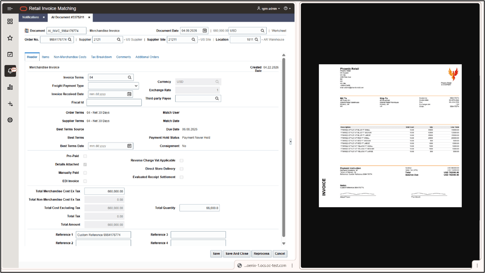Click Total Merchandise Cost Ex Tax field
Image resolution: width=485 pixels, height=273 pixels.
click(105, 191)
